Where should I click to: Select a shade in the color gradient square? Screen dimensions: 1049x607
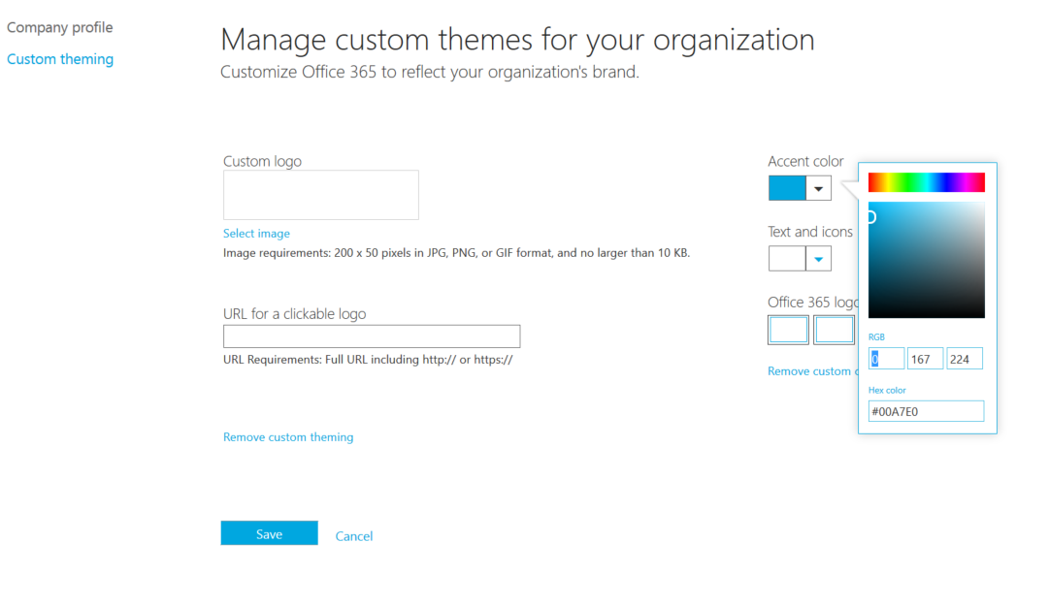[x=927, y=260]
